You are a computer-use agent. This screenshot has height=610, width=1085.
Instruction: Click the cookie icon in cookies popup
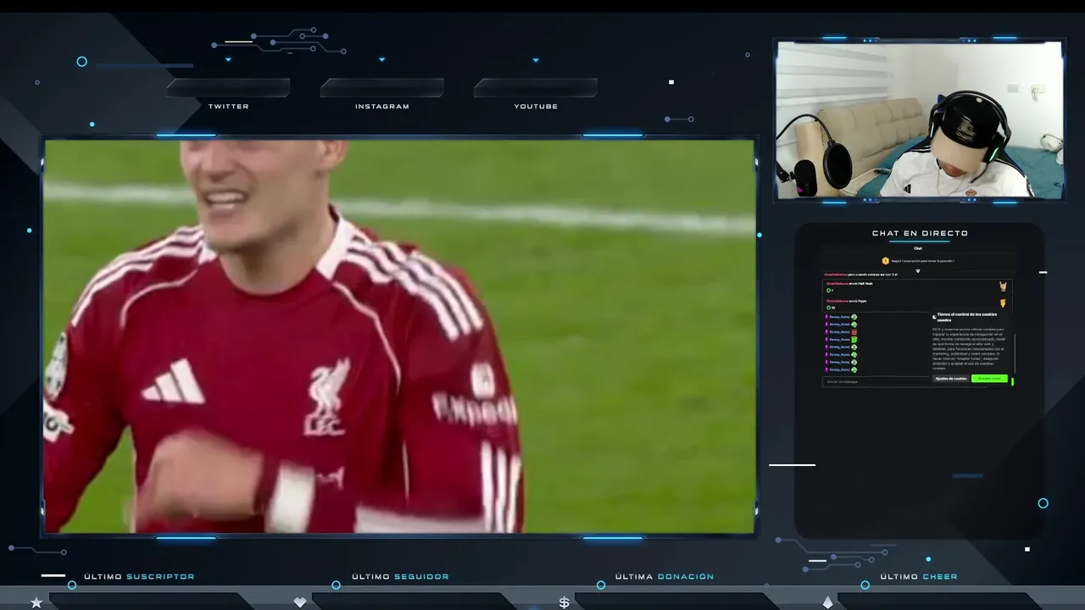(x=934, y=317)
